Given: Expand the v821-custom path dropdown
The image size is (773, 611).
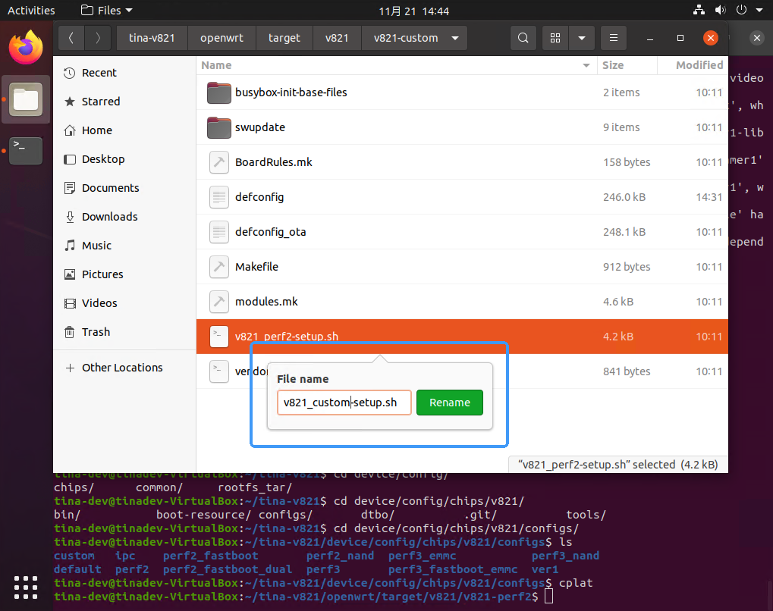Looking at the screenshot, I should click(454, 38).
